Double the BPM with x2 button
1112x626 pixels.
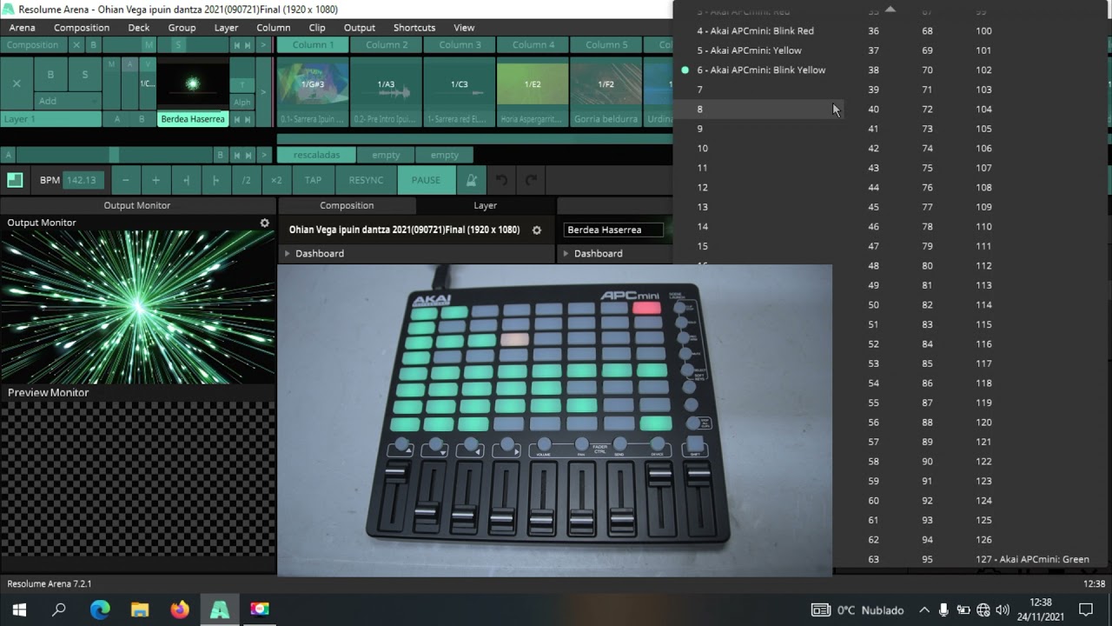pyautogui.click(x=276, y=180)
